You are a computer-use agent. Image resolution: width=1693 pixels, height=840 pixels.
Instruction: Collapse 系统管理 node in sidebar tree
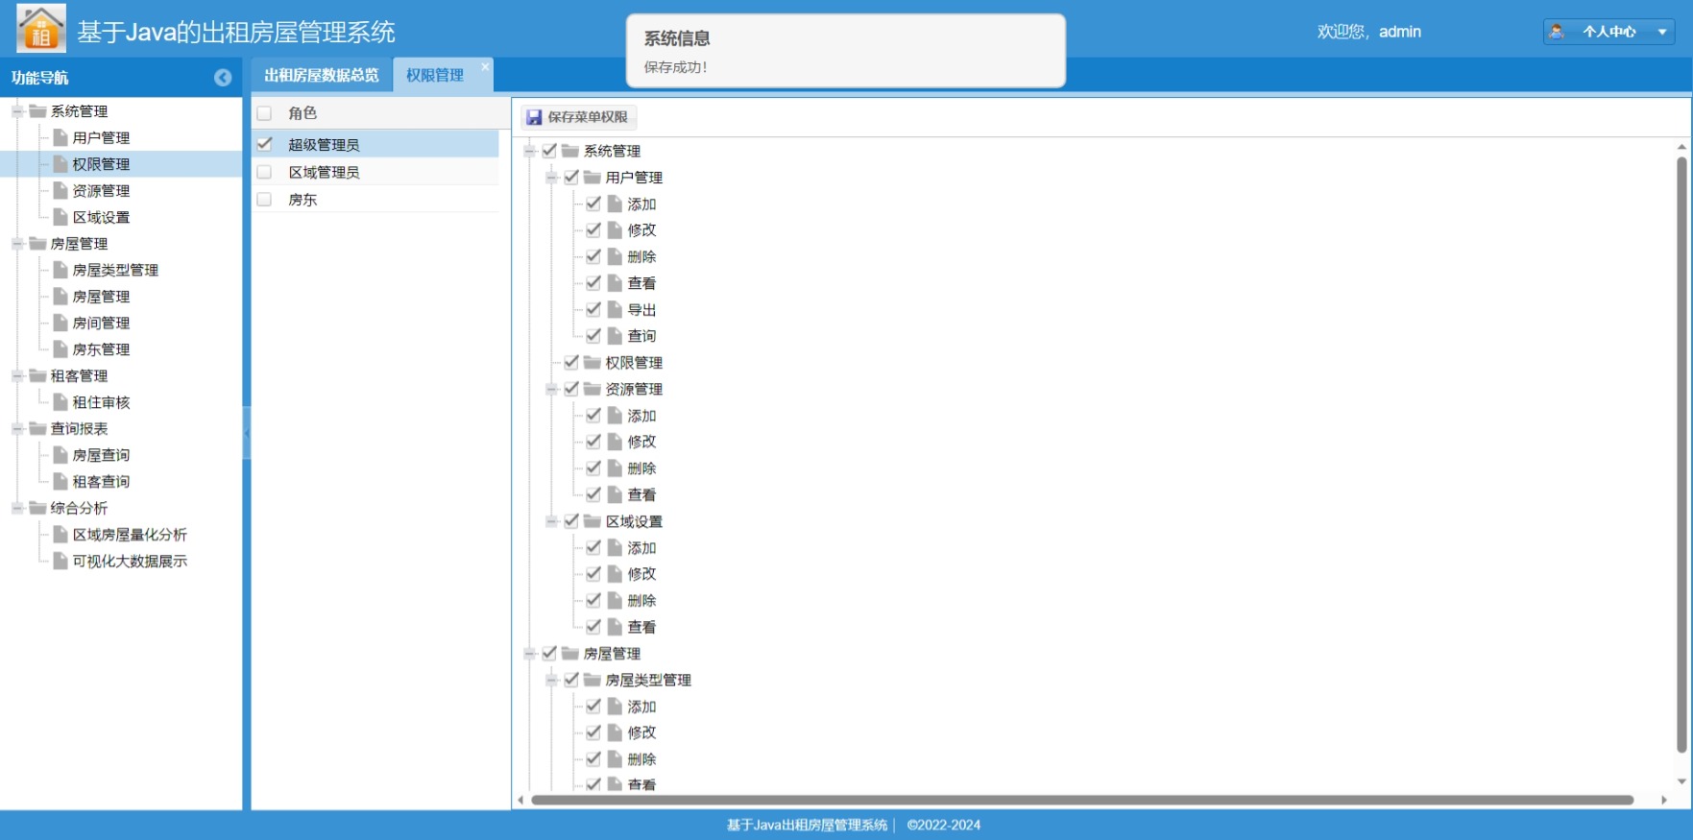tap(17, 111)
